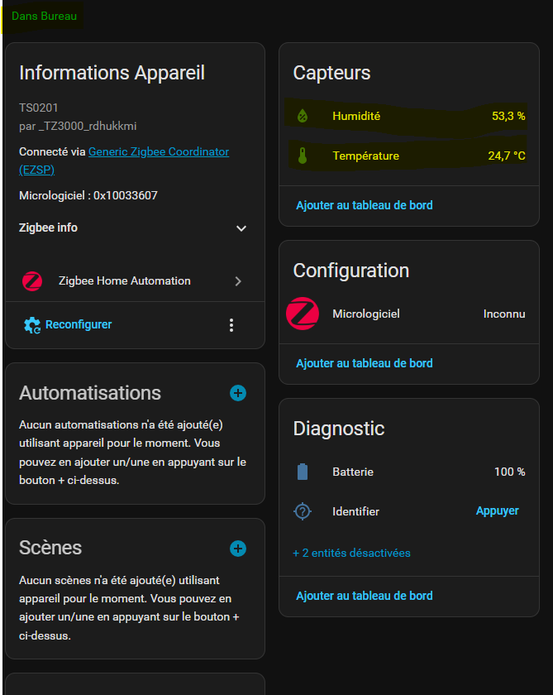Click the temperature thermometer icon
This screenshot has height=695, width=553.
303,156
